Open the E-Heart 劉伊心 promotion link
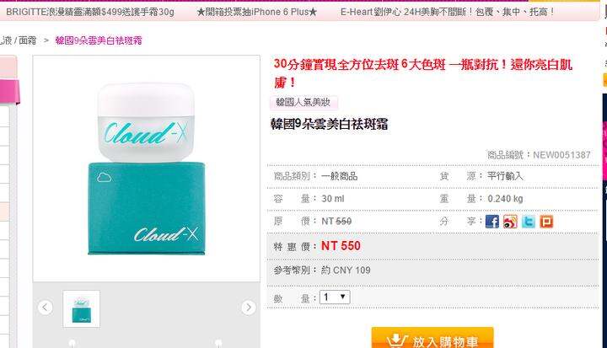This screenshot has height=348, width=607. [x=448, y=12]
